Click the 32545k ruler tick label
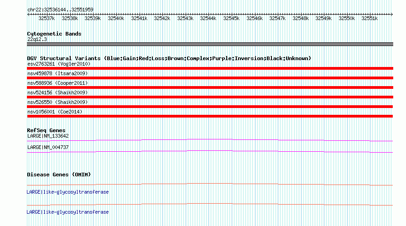 point(231,18)
